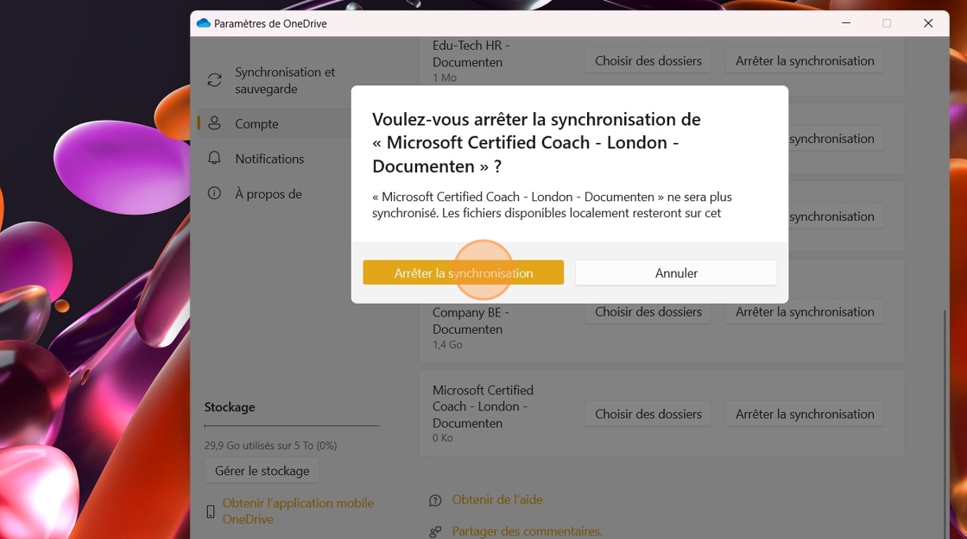Choisir des dossiers for Edu-Tech HR - Documenten
Screen dimensions: 967x539
[648, 61]
